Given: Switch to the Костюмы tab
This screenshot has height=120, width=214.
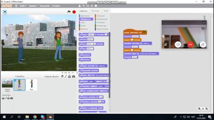Looking at the screenshot, I should (95, 11).
